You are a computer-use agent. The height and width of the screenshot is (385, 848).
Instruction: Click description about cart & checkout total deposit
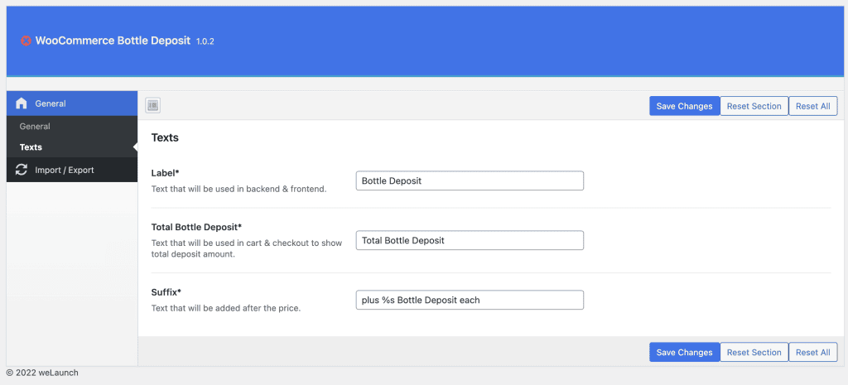click(247, 248)
